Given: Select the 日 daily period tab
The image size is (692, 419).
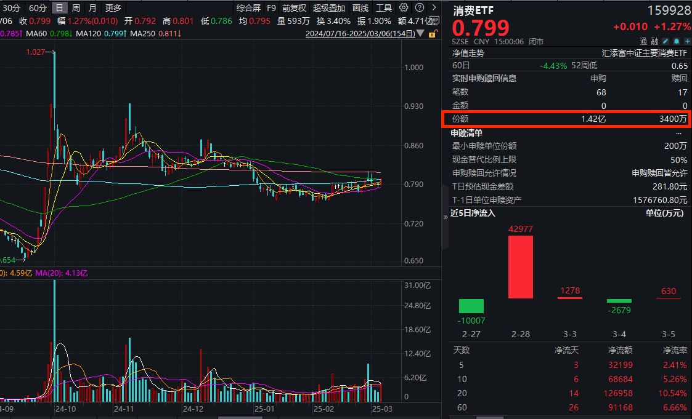Looking at the screenshot, I should pos(59,8).
